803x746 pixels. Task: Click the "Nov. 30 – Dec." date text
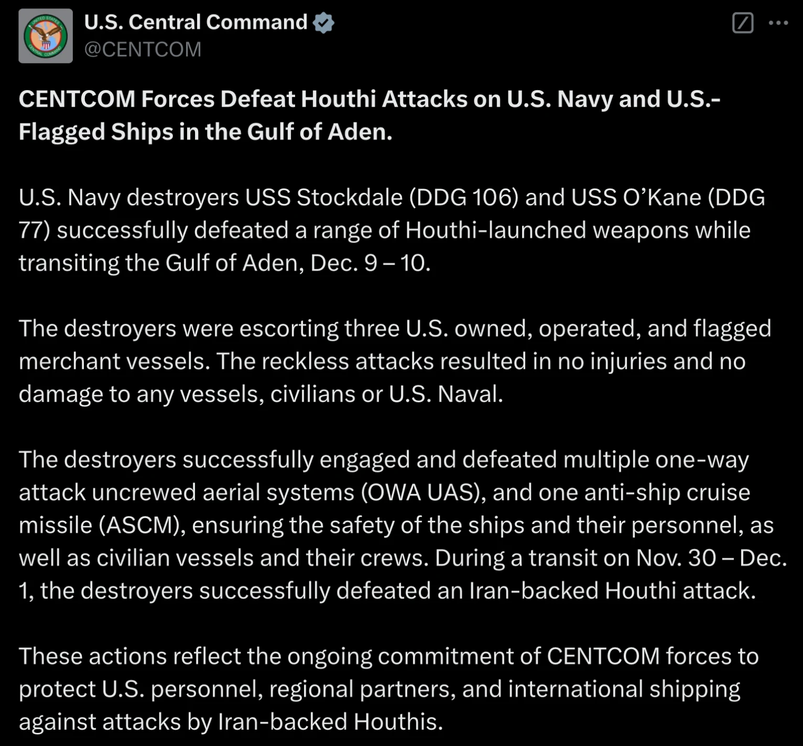coord(711,558)
